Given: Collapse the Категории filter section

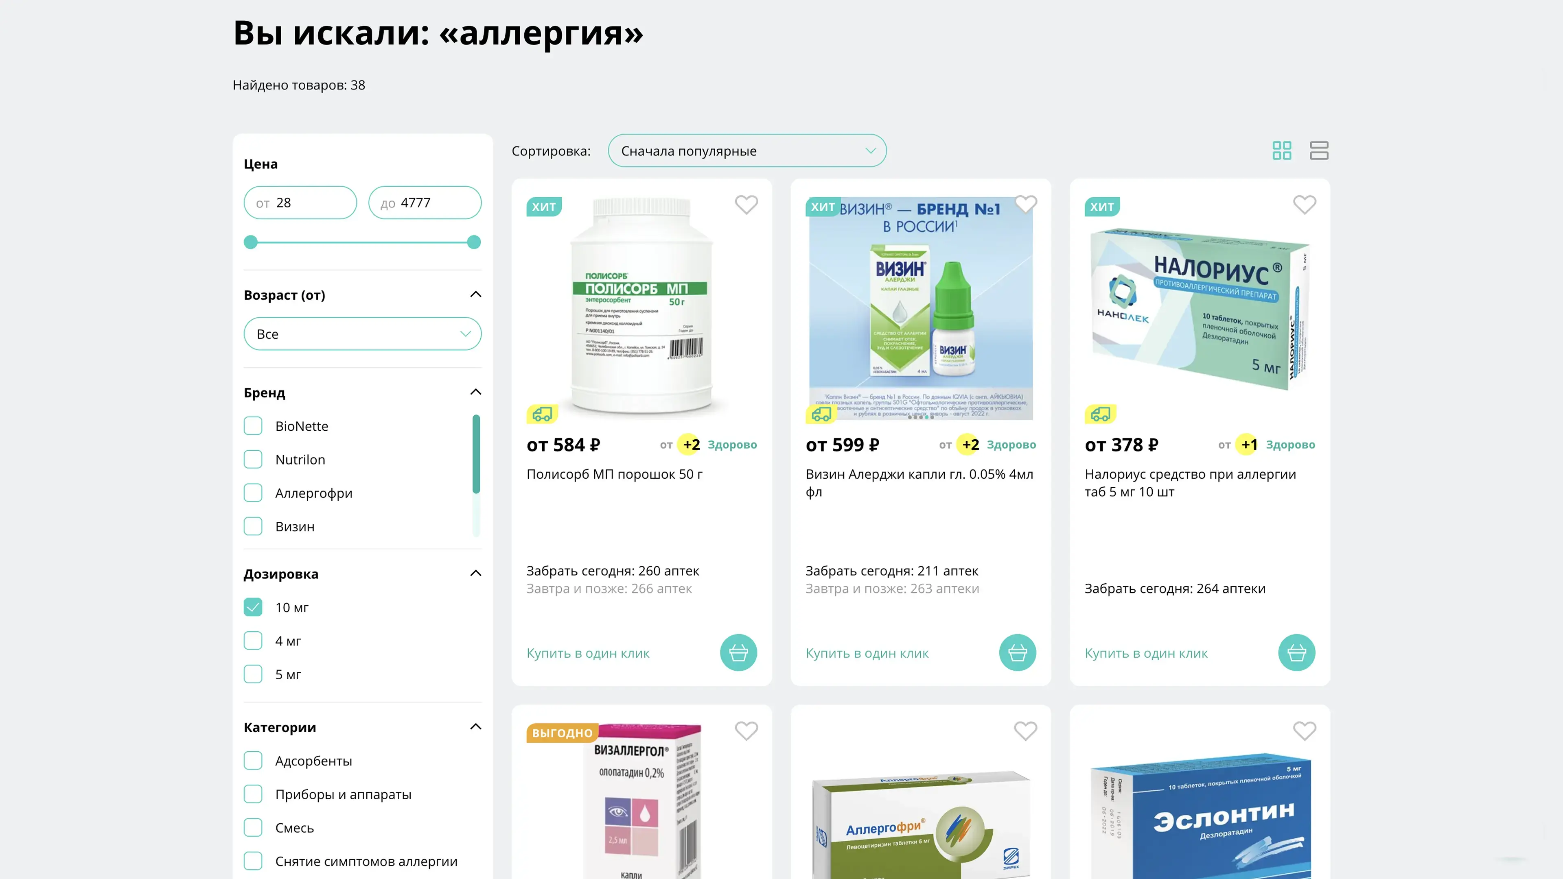Looking at the screenshot, I should point(476,726).
